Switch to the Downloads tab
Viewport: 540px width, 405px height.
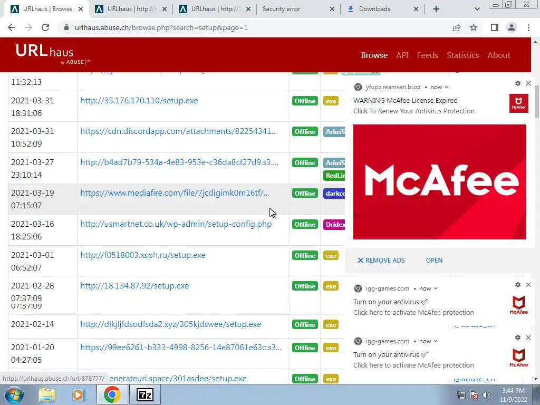[x=382, y=9]
